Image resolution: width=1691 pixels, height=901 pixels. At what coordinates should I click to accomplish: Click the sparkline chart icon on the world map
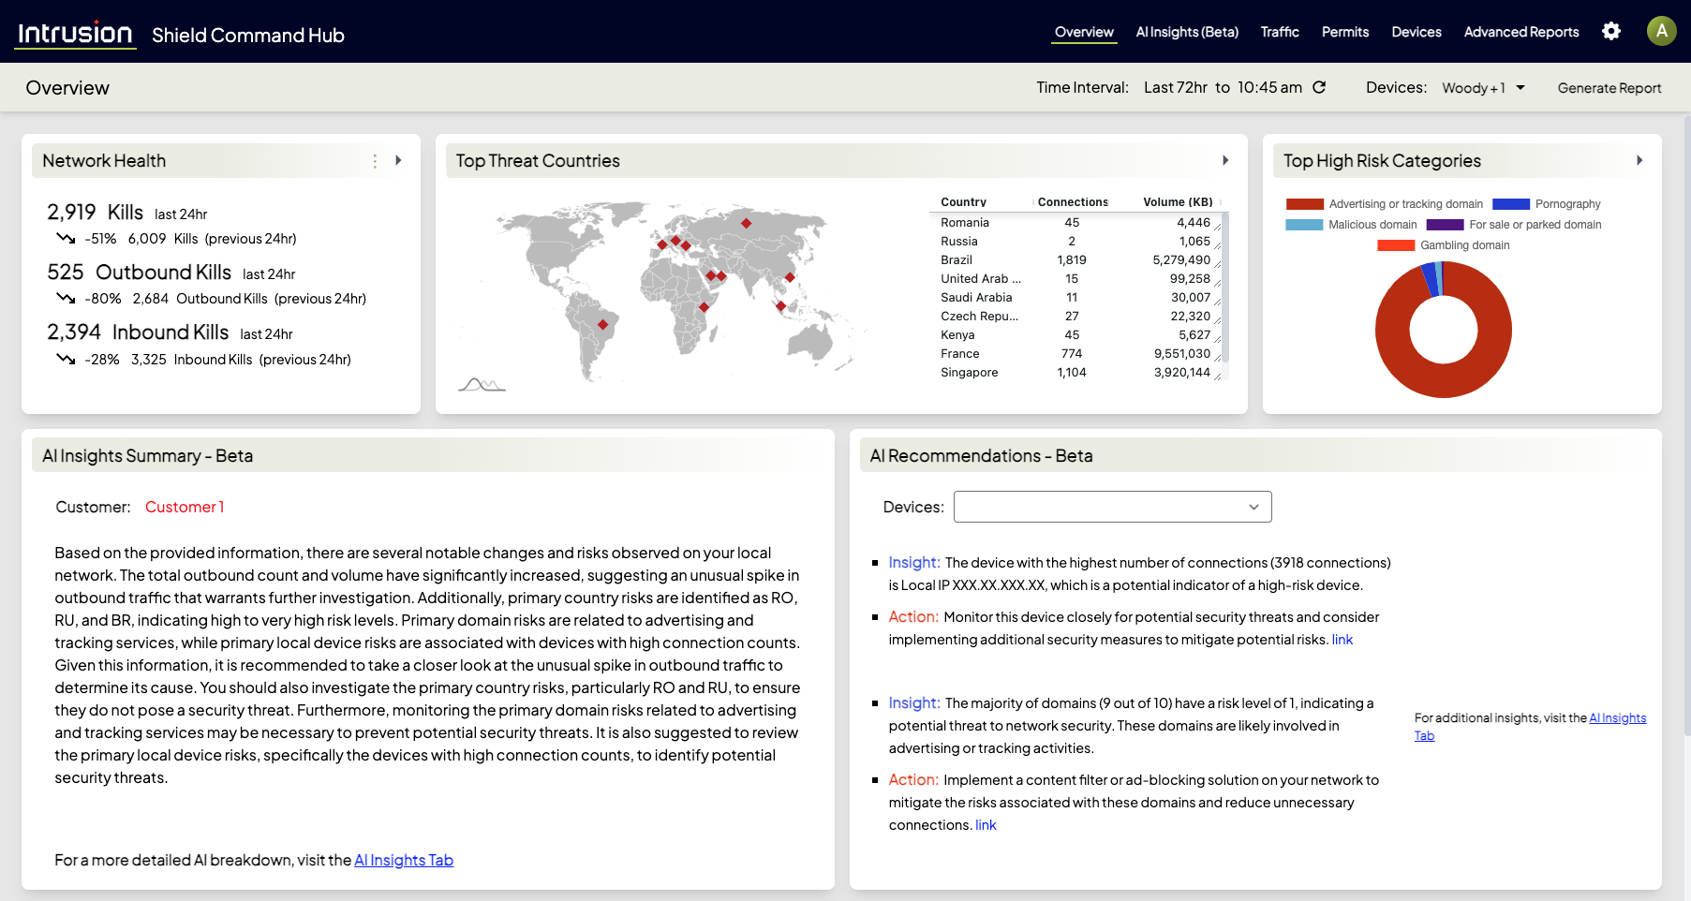[482, 382]
